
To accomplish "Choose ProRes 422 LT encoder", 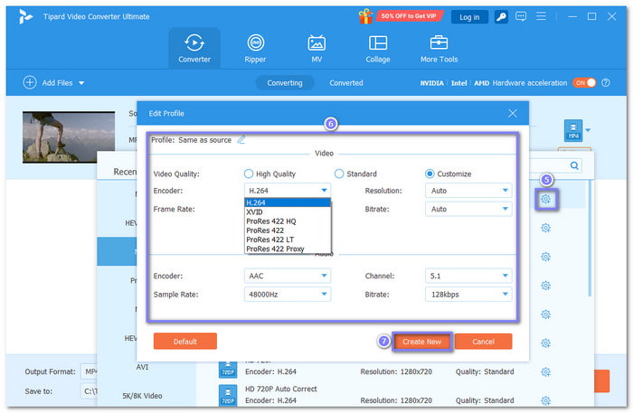I will pos(288,239).
